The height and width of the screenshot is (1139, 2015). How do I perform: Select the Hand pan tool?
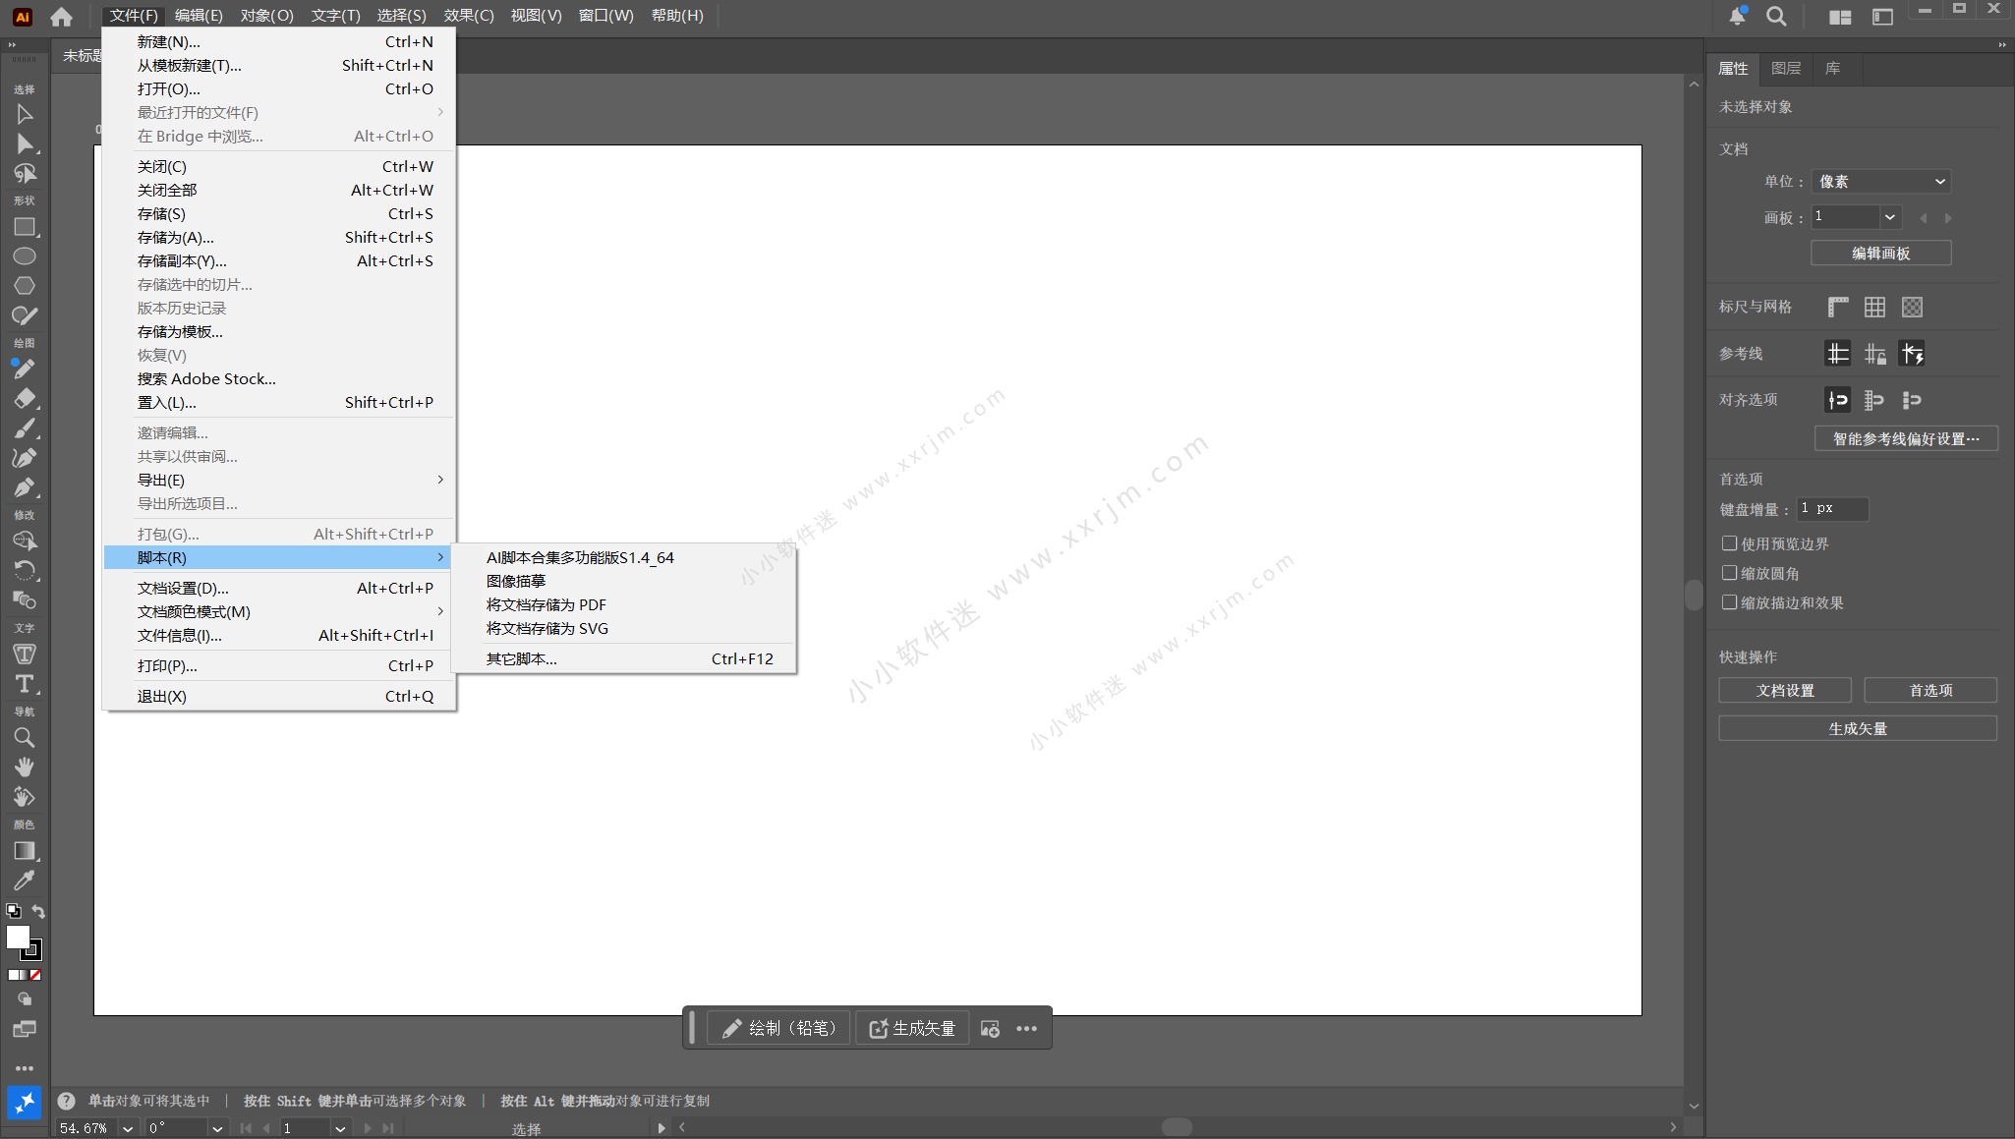(25, 767)
